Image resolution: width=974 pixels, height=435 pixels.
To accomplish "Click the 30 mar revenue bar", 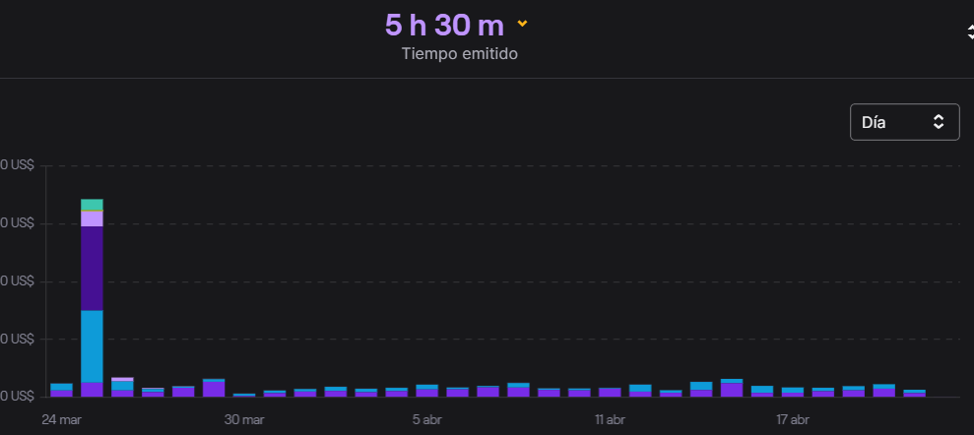I will 244,396.
